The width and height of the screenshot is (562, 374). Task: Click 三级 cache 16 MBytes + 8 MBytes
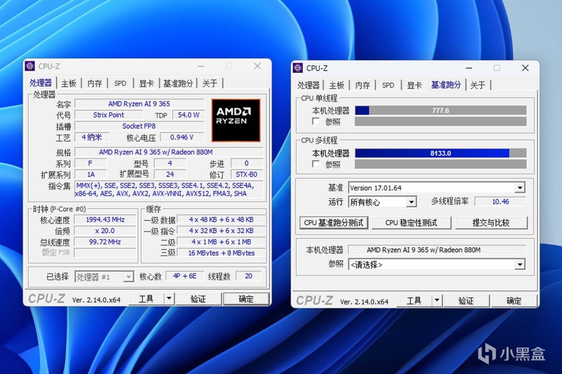221,253
